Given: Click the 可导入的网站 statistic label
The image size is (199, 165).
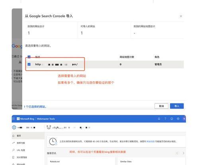Looking at the screenshot, I should point(88,26).
